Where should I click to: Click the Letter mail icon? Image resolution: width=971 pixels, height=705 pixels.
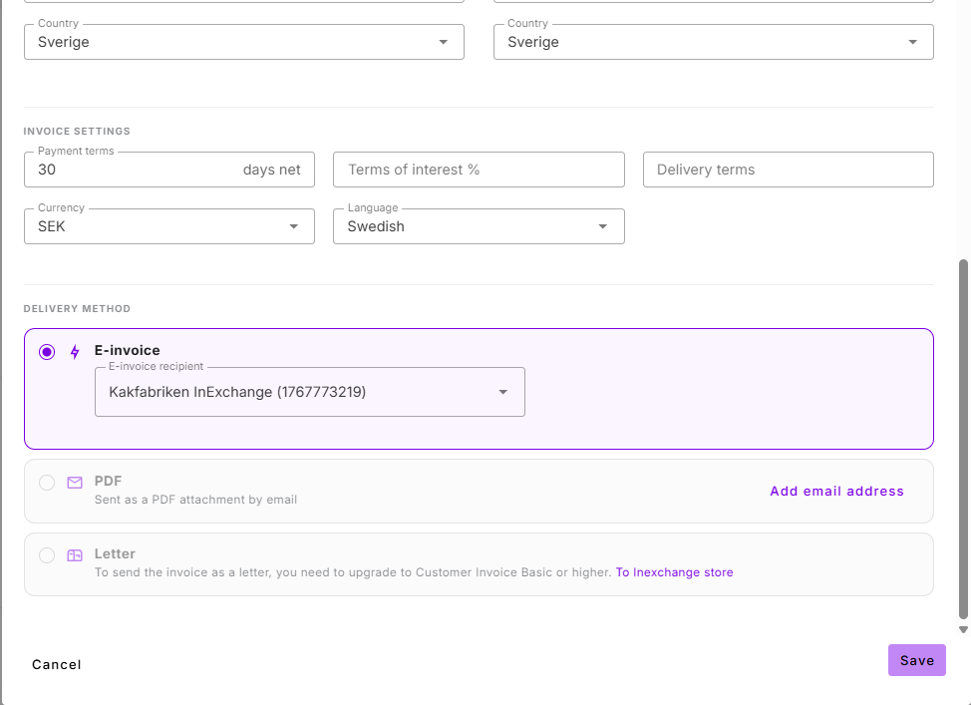pos(75,555)
